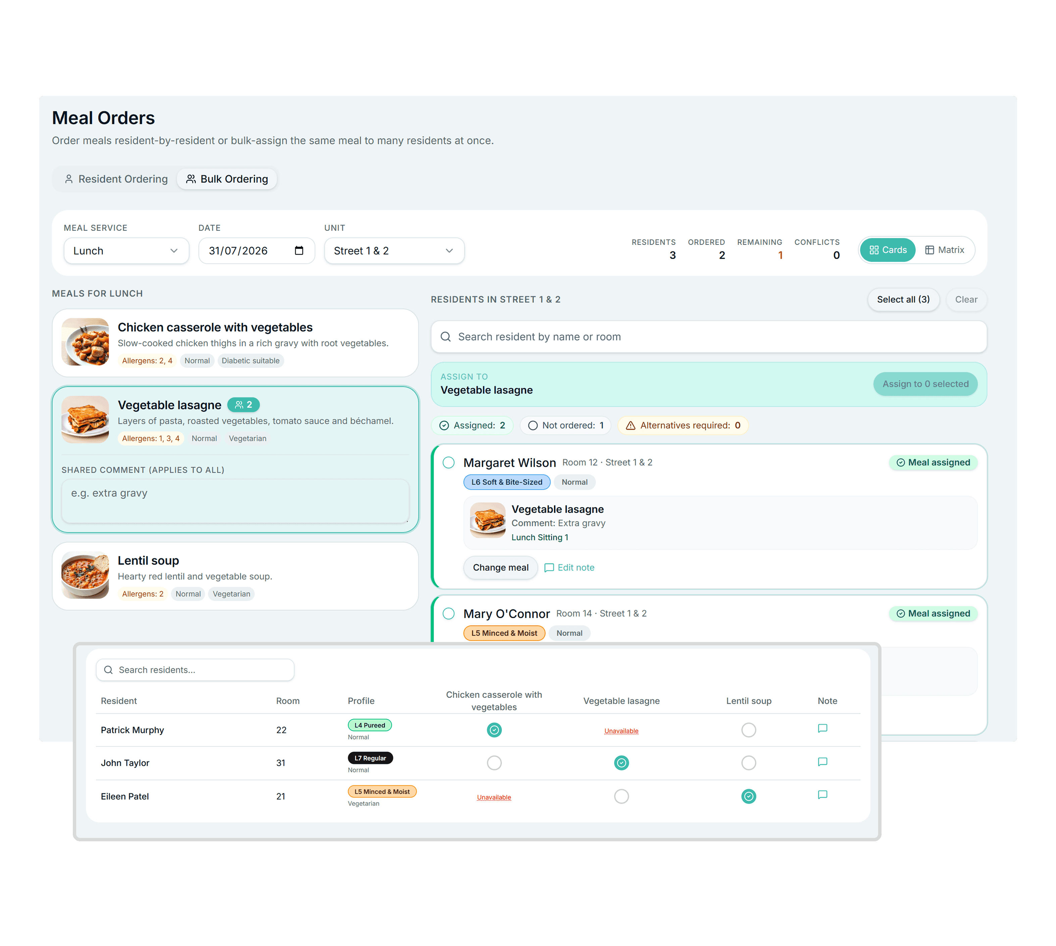Filter by Alternatives required: 0 chip
The image size is (1056, 946).
point(683,425)
